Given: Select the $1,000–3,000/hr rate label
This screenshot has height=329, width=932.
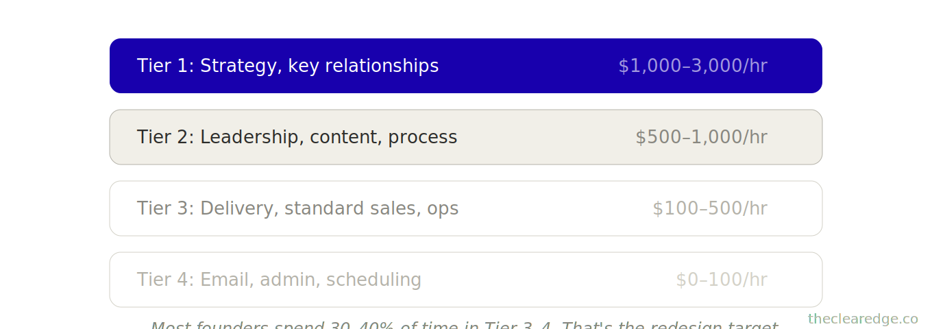Looking at the screenshot, I should [x=692, y=66].
